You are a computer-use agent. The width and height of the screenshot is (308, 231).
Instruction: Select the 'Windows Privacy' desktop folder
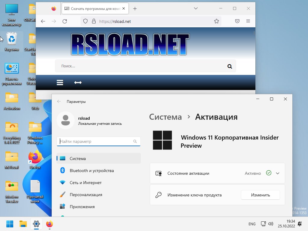click(35, 133)
